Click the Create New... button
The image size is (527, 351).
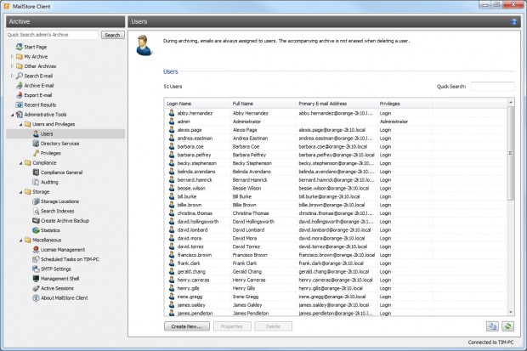pos(187,326)
